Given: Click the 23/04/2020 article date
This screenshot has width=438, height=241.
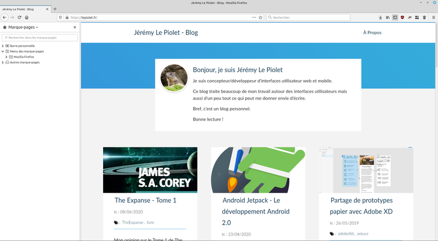Looking at the screenshot, I should pyautogui.click(x=239, y=235).
